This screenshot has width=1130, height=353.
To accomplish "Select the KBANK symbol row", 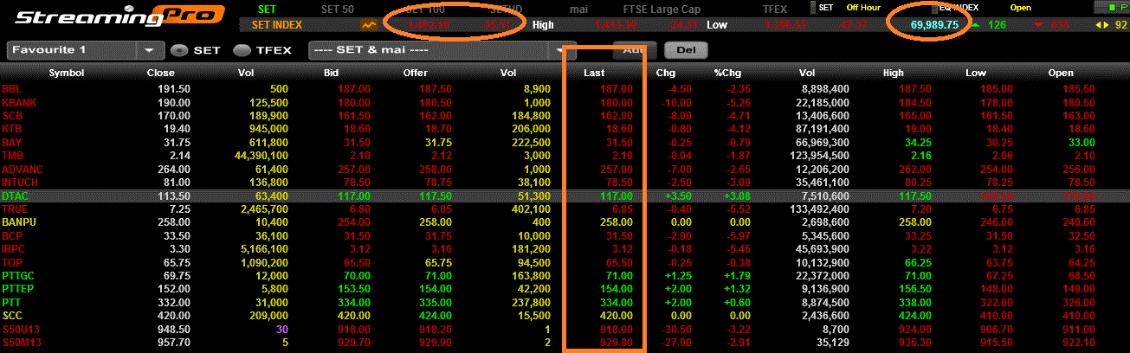I will click(565, 102).
